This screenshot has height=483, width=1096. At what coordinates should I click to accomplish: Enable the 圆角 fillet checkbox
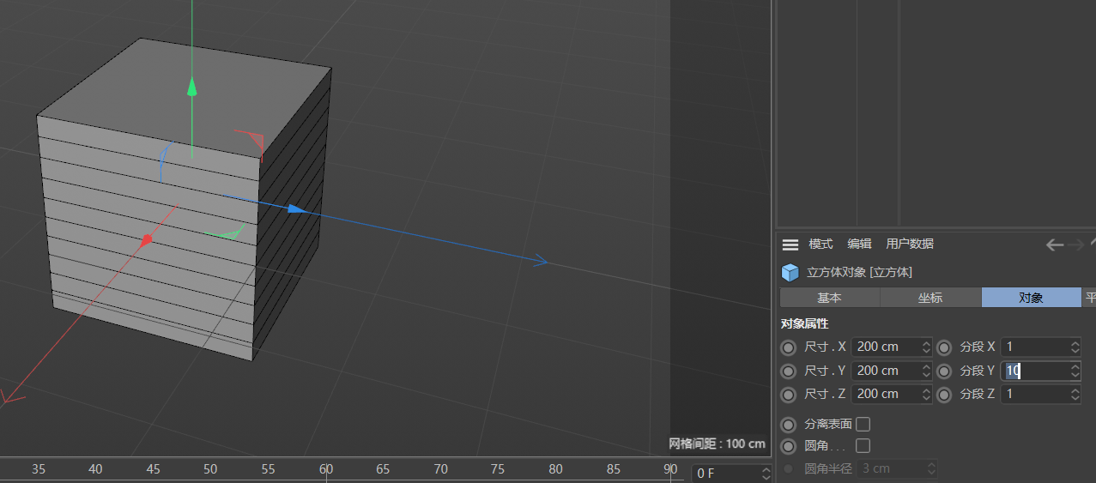pos(863,446)
